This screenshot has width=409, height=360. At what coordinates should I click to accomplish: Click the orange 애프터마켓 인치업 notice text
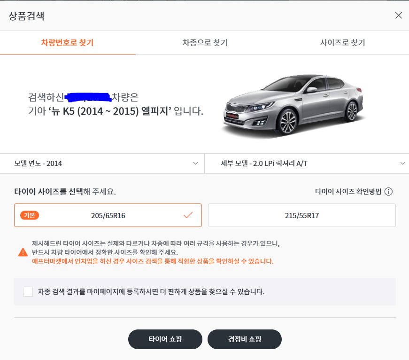click(x=153, y=261)
